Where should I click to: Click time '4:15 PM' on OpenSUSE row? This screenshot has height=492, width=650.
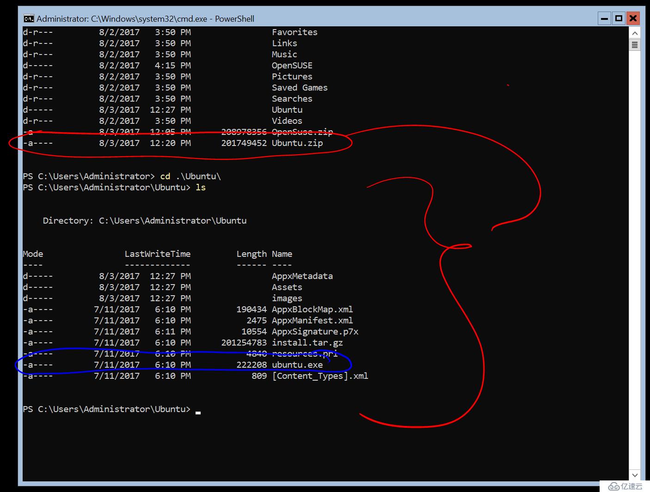[x=173, y=66]
